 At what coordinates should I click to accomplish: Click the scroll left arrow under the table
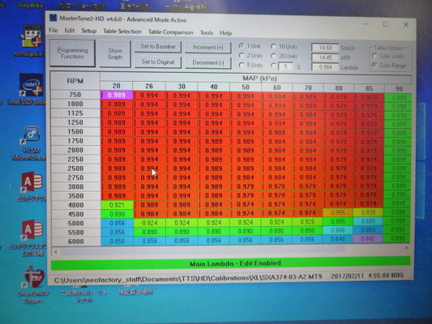(56, 252)
